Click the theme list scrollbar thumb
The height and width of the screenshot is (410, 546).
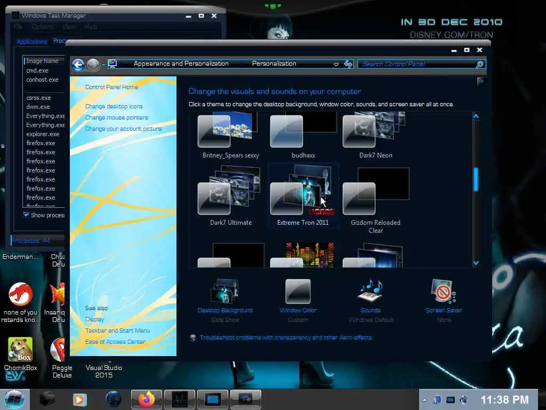click(x=476, y=179)
